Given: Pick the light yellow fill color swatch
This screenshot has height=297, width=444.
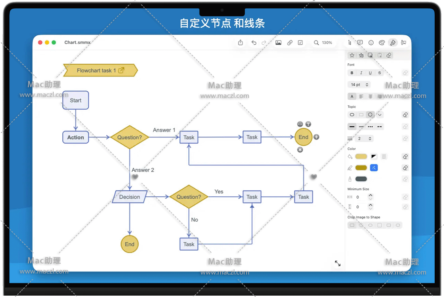Looking at the screenshot, I should tap(361, 156).
